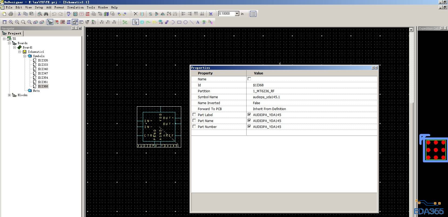This screenshot has height=217, width=448.
Task: Select symbol $1I354 in the tree
Action: tap(43, 78)
